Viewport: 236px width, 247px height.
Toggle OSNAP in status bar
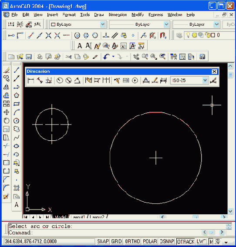tap(167, 241)
